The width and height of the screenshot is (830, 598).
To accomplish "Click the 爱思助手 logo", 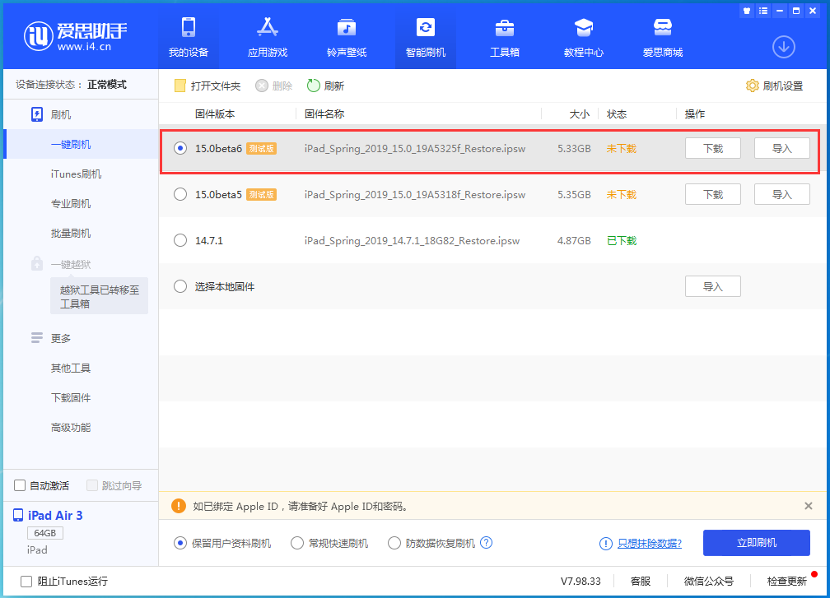I will [x=75, y=36].
